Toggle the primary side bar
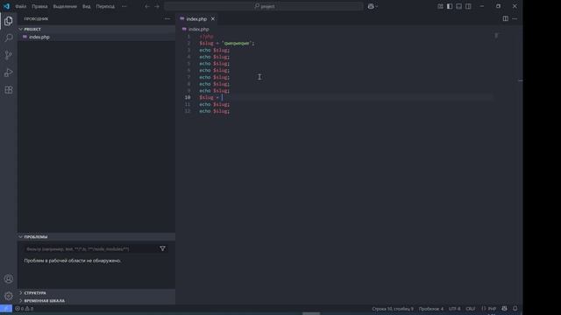561x315 pixels. pyautogui.click(x=450, y=6)
